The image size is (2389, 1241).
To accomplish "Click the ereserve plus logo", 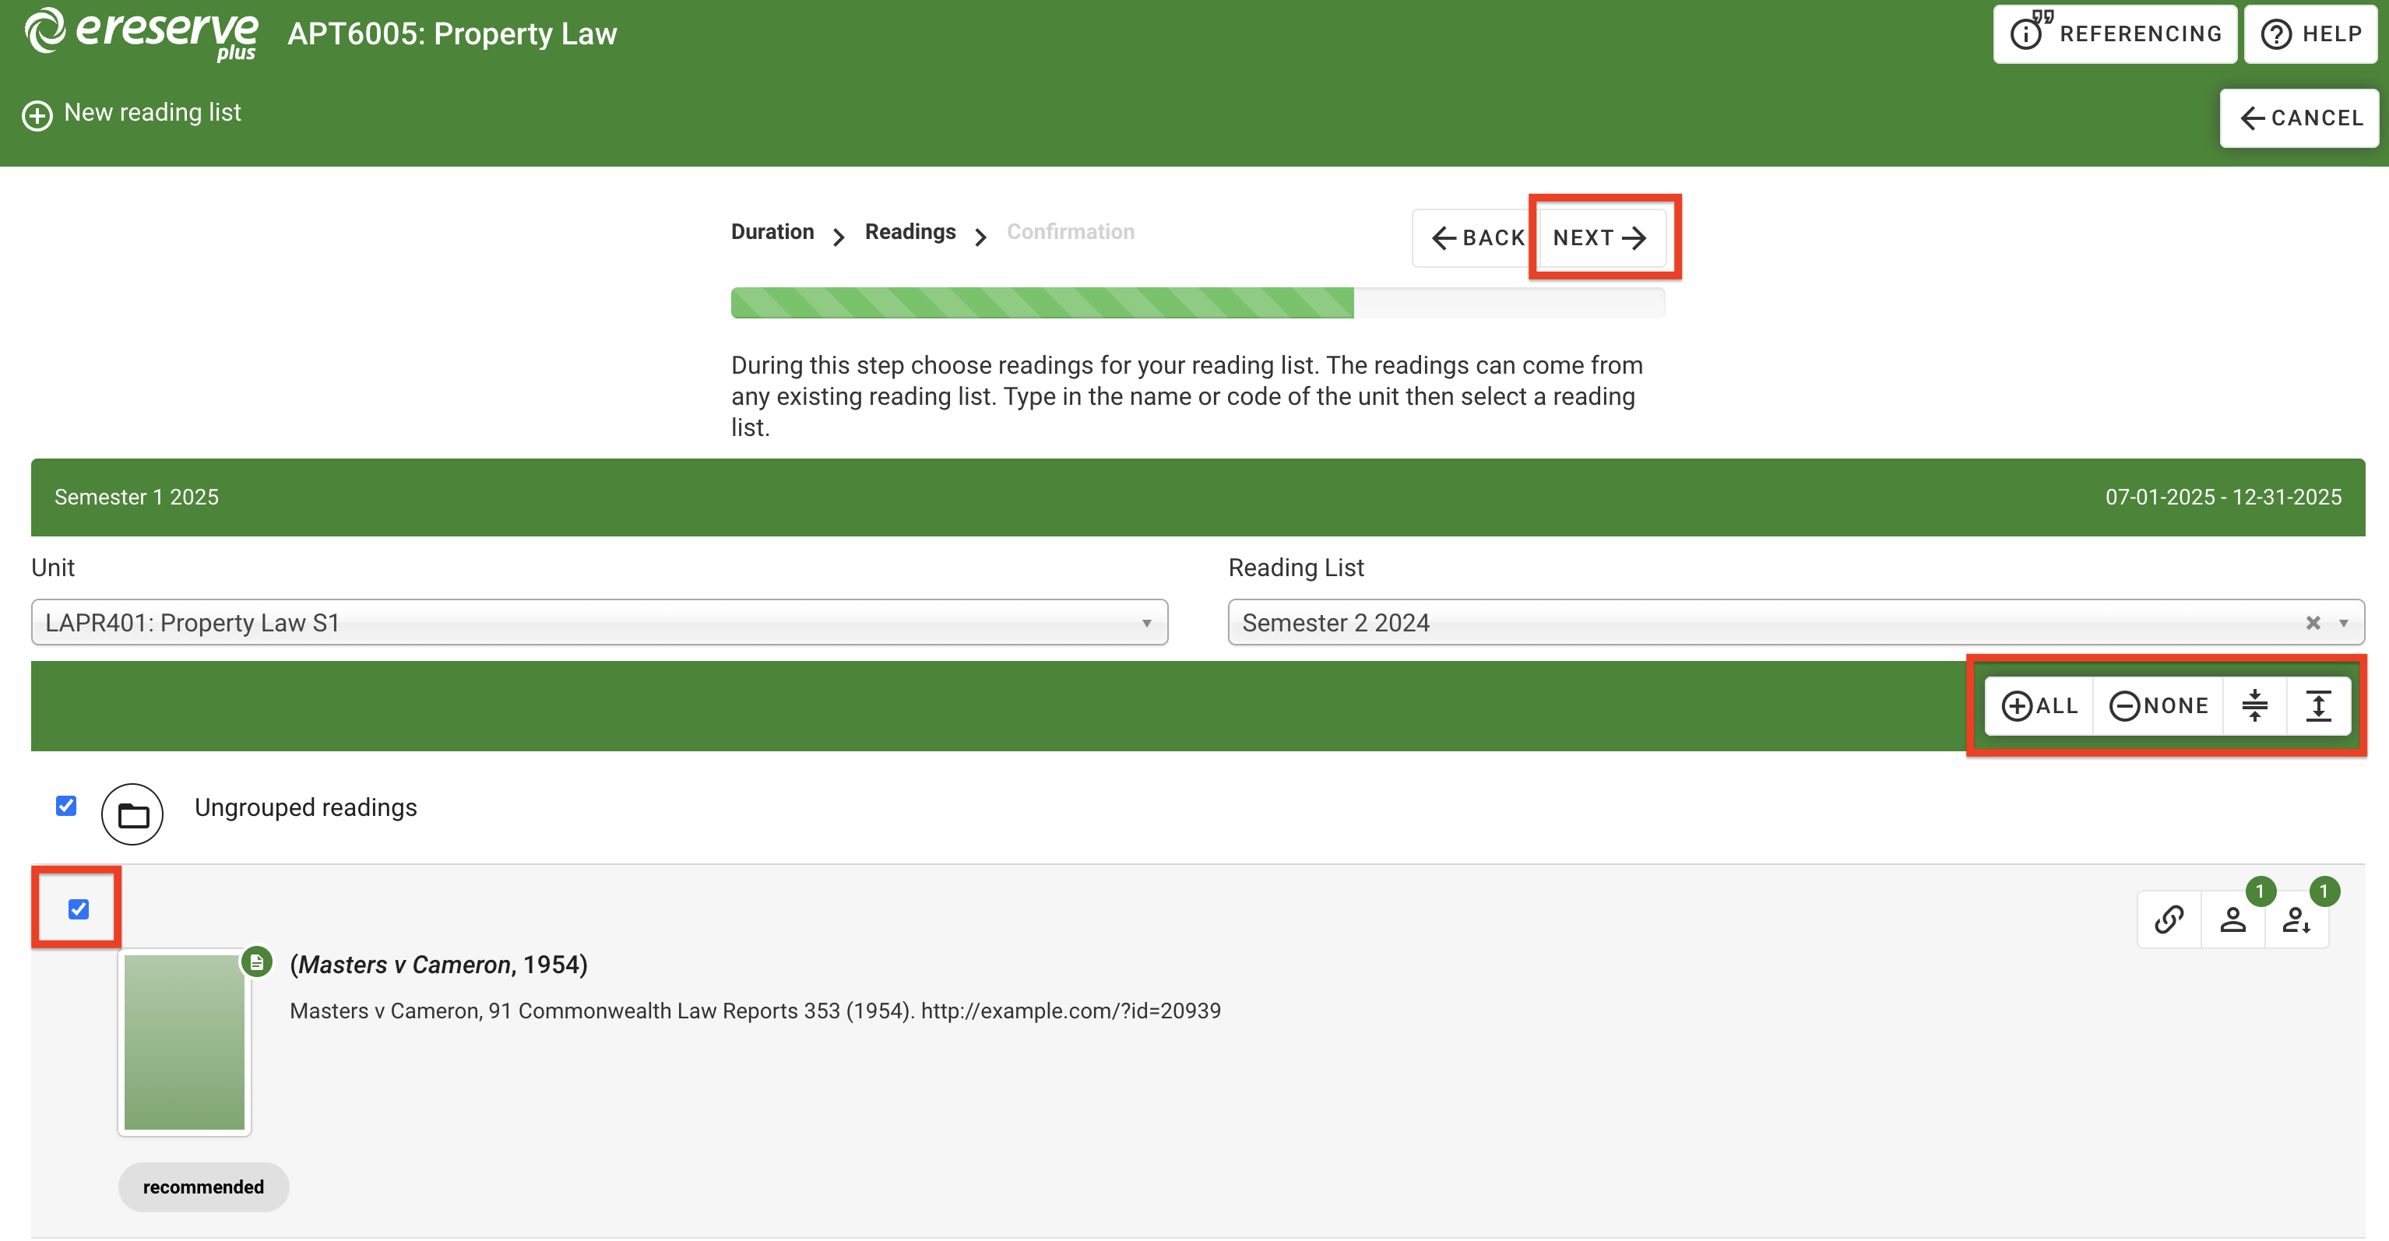I will 141,33.
